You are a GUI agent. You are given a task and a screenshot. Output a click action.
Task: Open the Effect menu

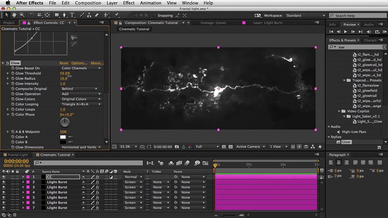coord(129,3)
